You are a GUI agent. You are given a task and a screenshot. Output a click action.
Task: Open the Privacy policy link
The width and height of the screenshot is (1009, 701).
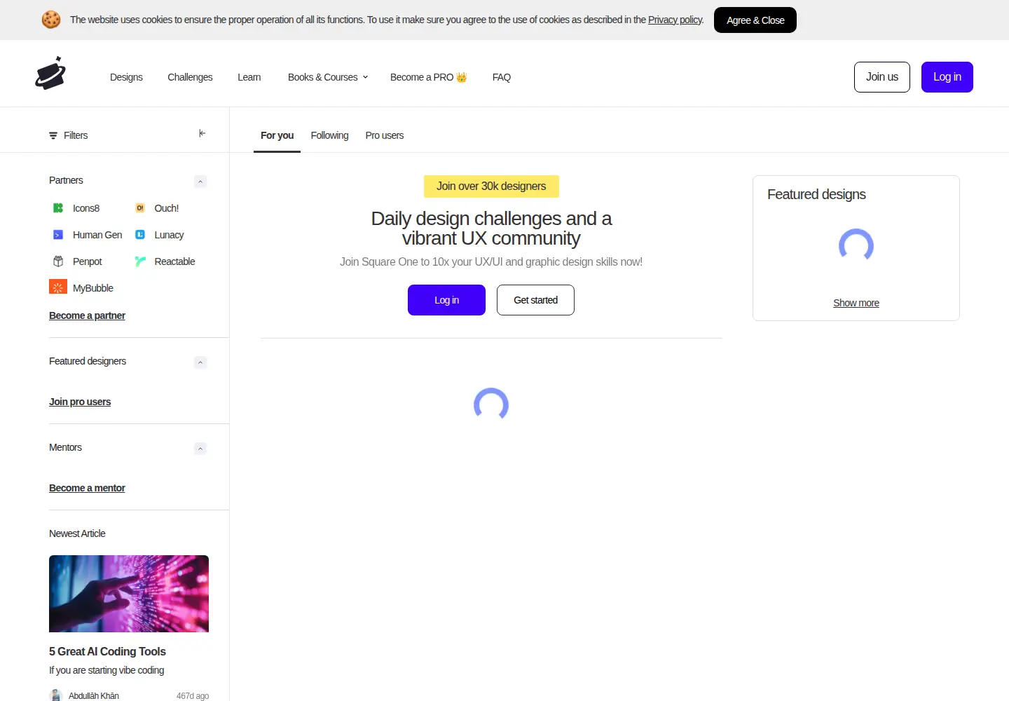point(675,20)
